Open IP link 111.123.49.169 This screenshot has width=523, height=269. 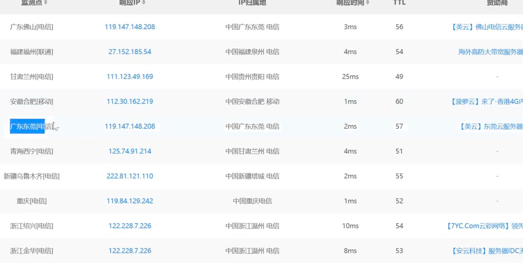pyautogui.click(x=130, y=77)
